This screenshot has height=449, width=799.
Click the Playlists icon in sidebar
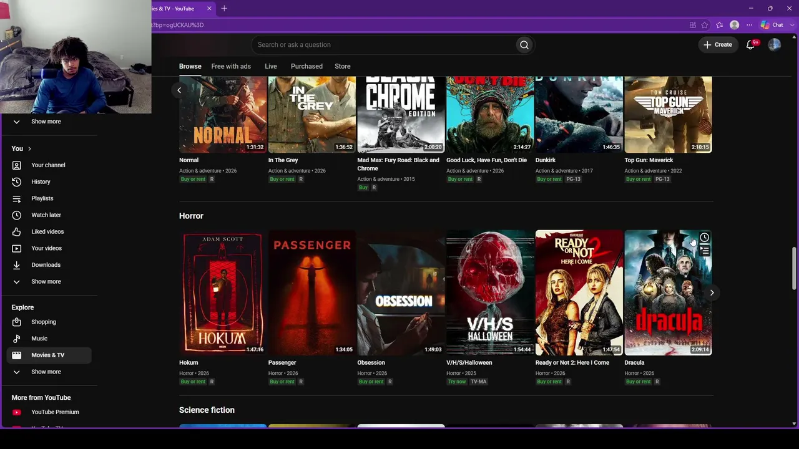pyautogui.click(x=17, y=198)
